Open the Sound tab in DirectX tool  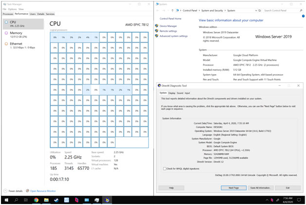pyautogui.click(x=180, y=93)
